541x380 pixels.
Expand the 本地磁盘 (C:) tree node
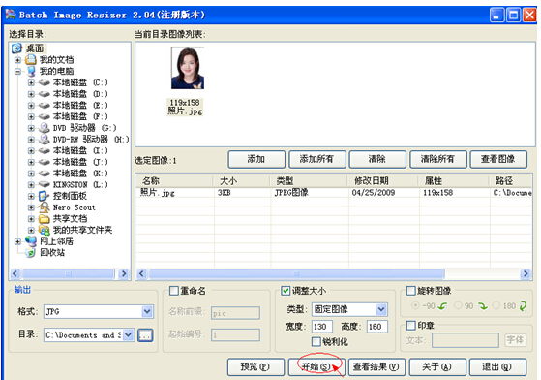(x=31, y=83)
